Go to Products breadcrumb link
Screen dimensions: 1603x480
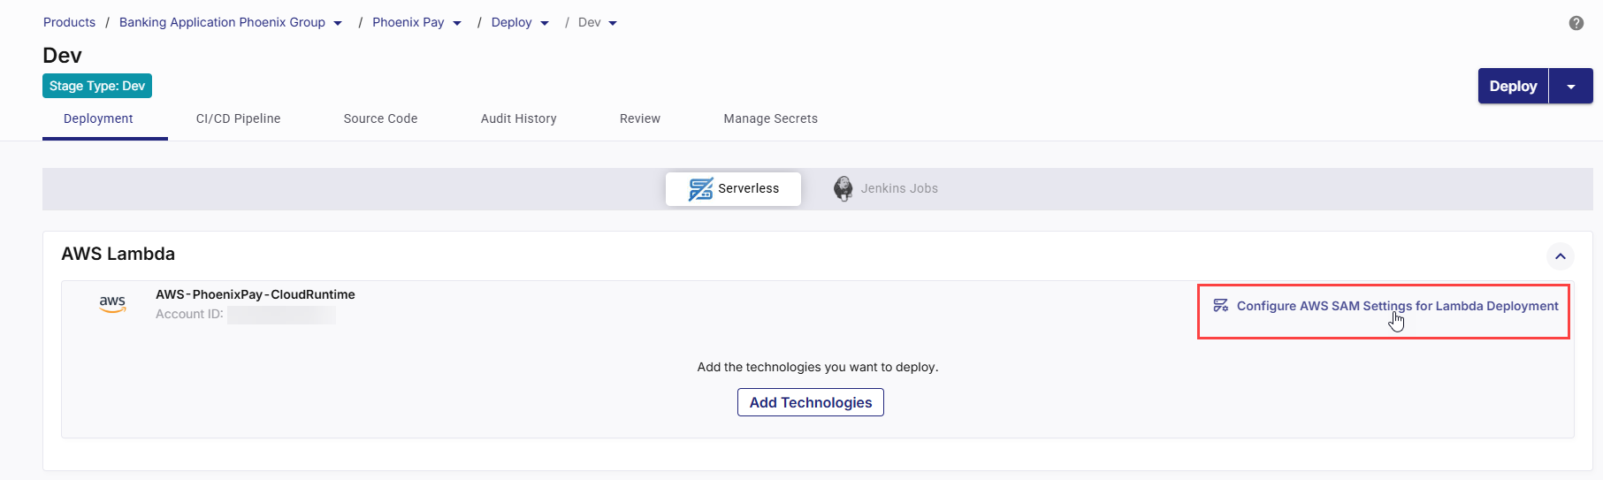[x=69, y=22]
